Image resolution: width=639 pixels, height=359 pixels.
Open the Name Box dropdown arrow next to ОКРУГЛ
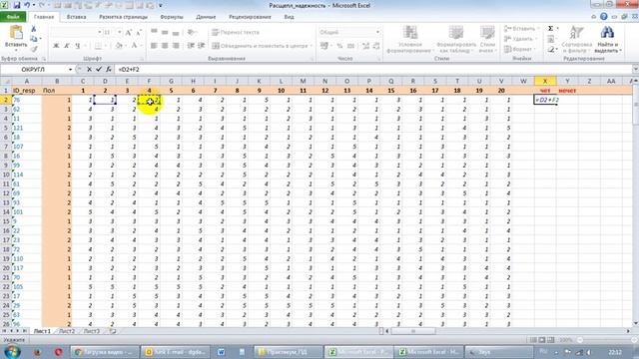[x=70, y=70]
